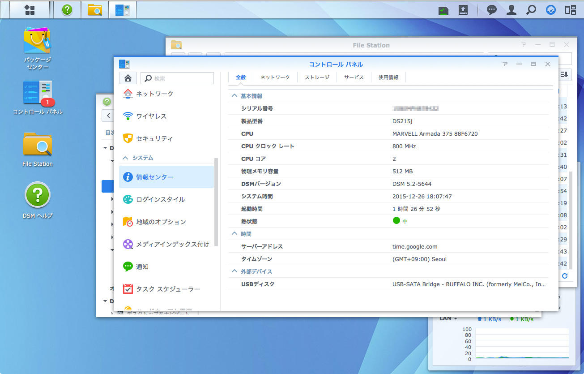Collapse the 基本情報 section
584x374 pixels.
coord(234,96)
